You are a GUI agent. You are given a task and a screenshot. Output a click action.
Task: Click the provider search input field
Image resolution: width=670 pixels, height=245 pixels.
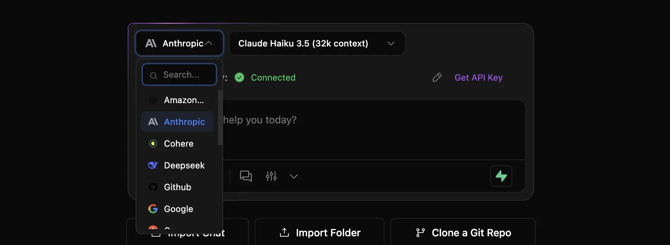point(179,74)
